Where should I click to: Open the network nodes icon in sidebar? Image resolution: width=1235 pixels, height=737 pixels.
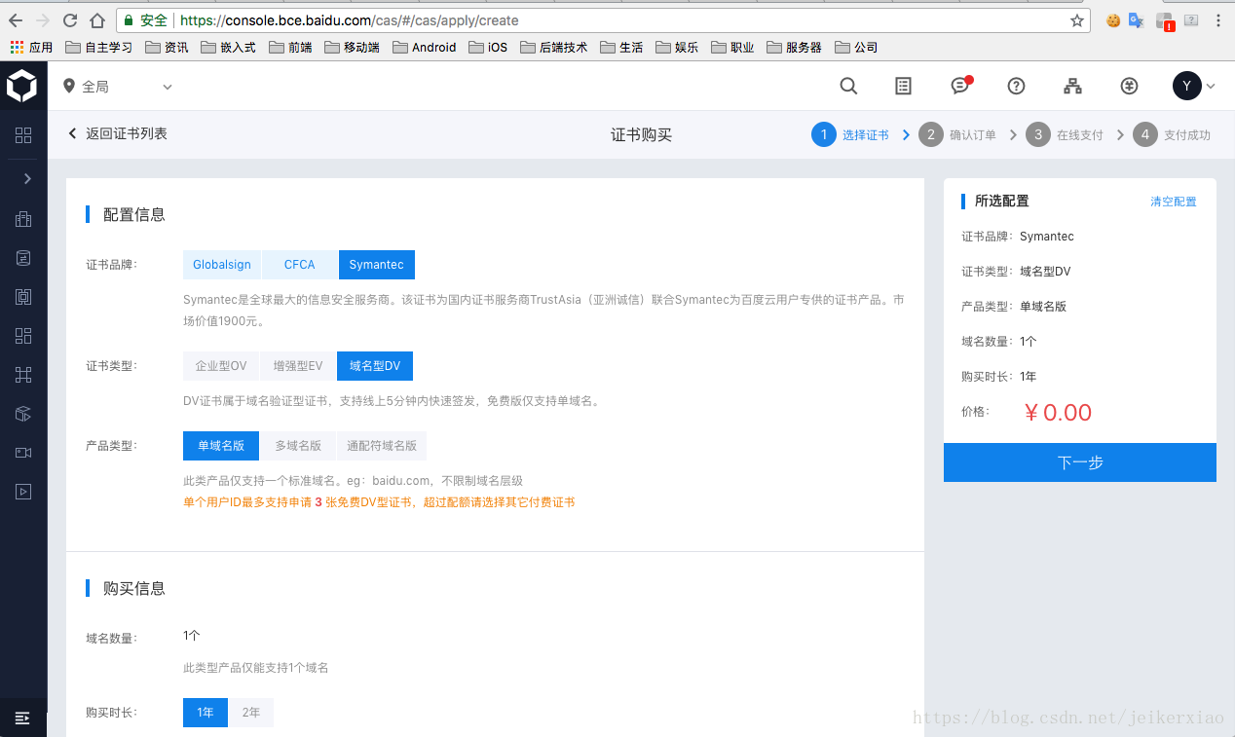tap(23, 375)
